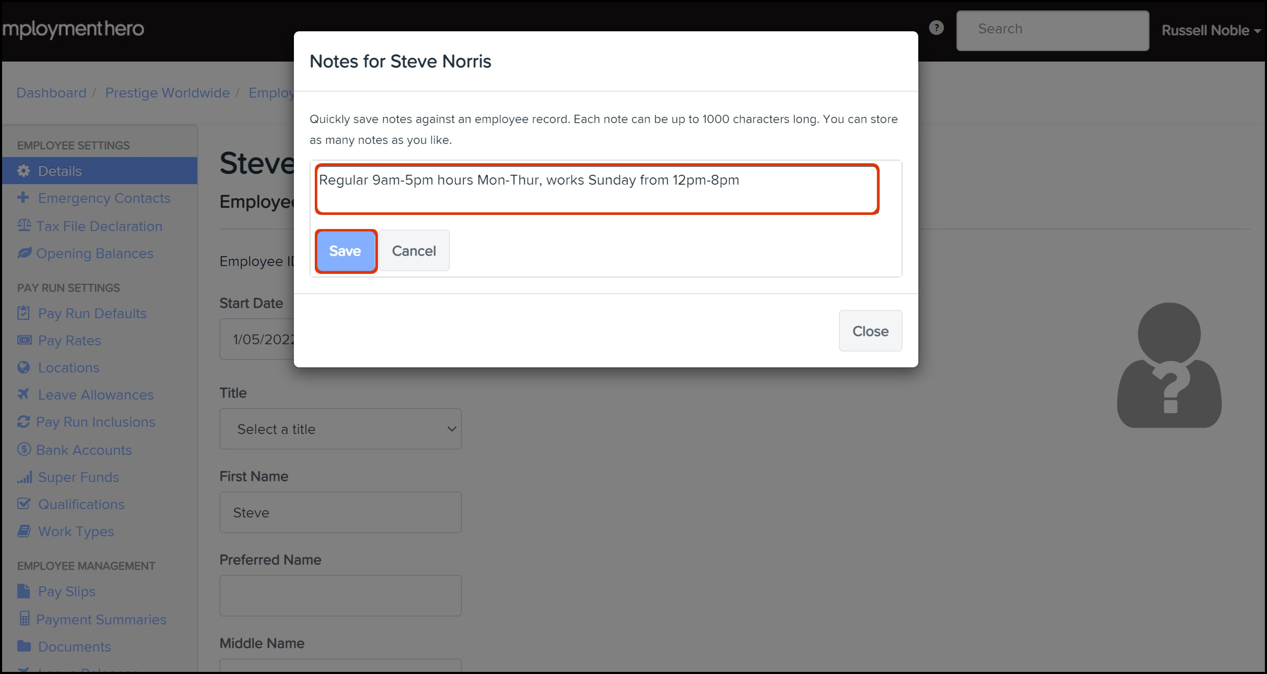Click the help question mark icon
1267x674 pixels.
pos(936,28)
